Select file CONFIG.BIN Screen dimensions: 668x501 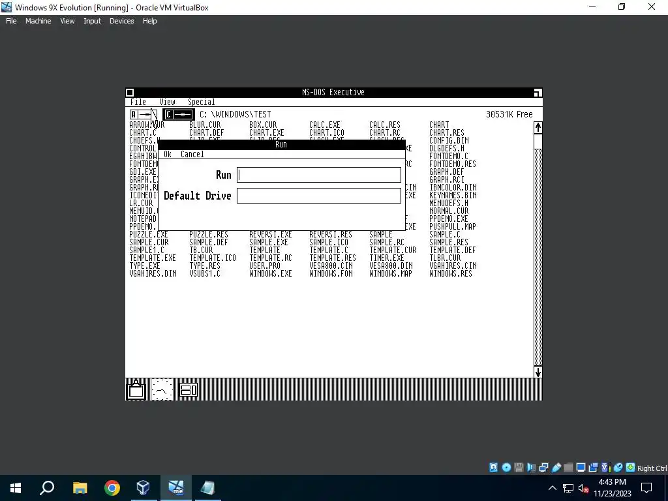(449, 141)
